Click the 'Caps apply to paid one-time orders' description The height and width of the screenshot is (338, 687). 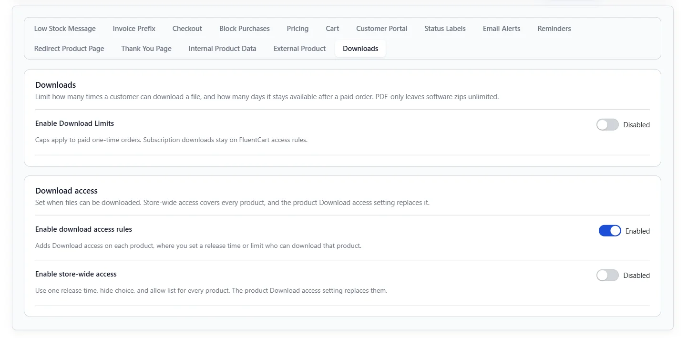pos(171,140)
